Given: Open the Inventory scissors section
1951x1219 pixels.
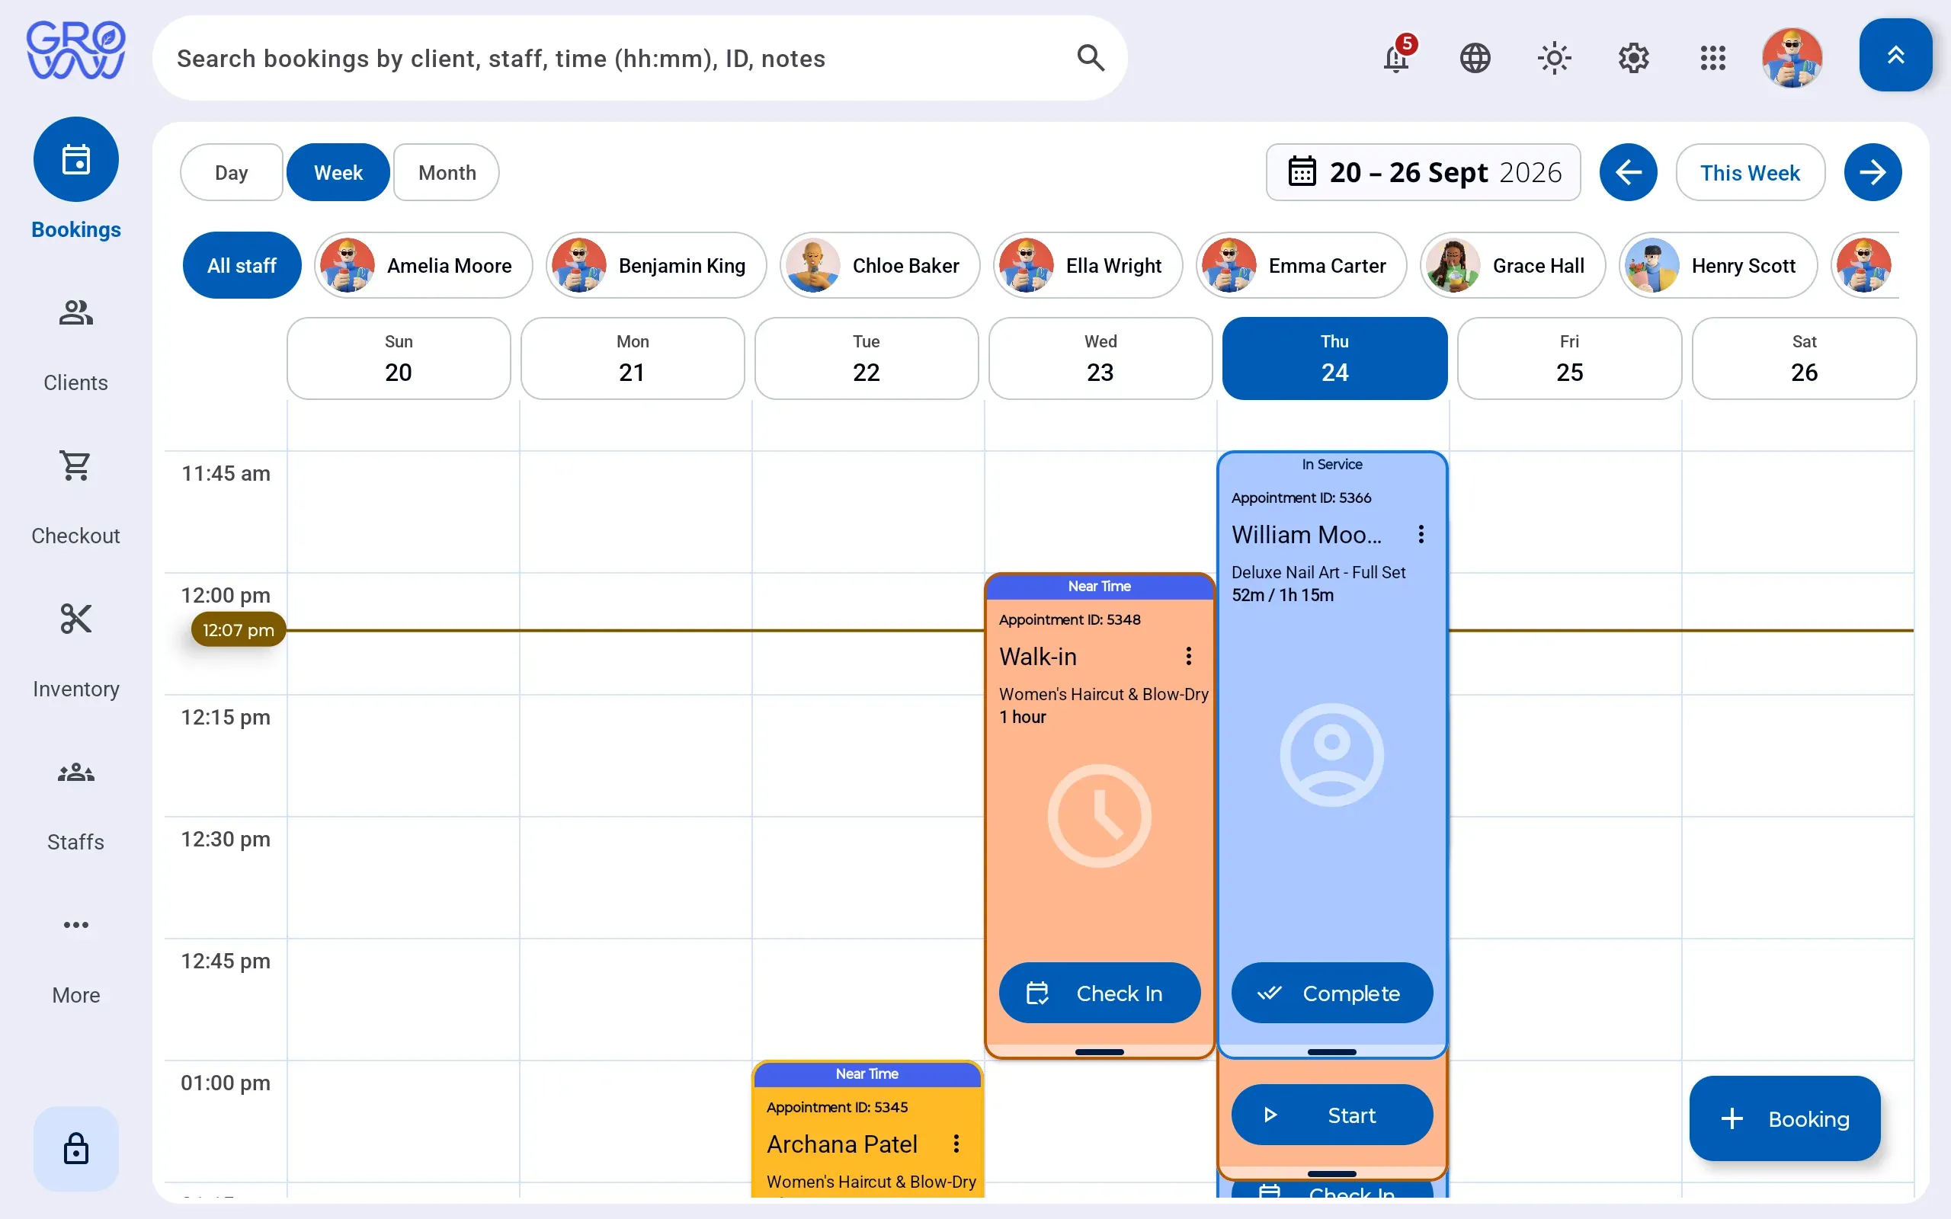Looking at the screenshot, I should point(75,651).
